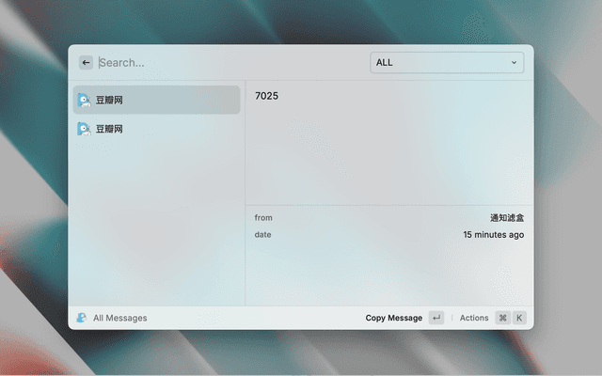Click the extension icon in the bottom bar
602x376 pixels.
(x=82, y=318)
